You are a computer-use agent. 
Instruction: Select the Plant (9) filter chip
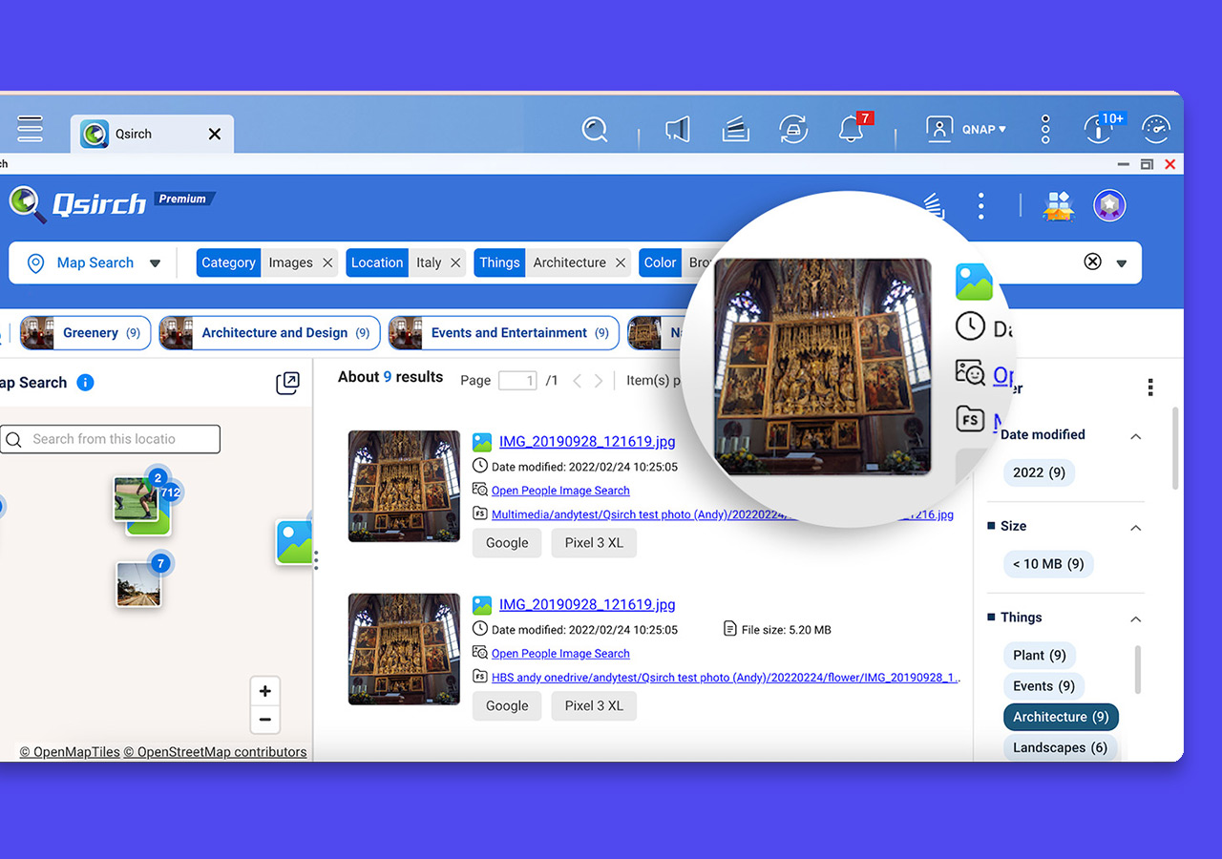[1040, 656]
